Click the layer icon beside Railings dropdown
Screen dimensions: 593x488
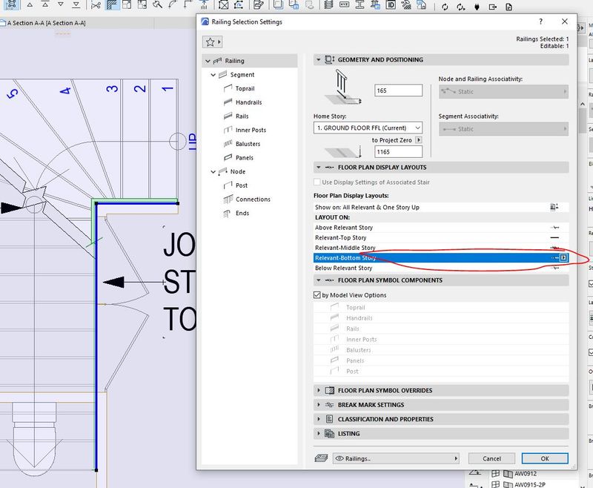pyautogui.click(x=321, y=458)
